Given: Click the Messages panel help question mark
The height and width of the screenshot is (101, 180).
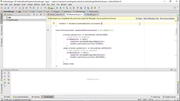Looking at the screenshot, I should coord(5,86).
